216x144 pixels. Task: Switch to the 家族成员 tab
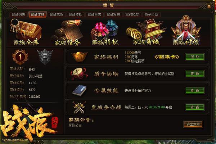(x=57, y=14)
